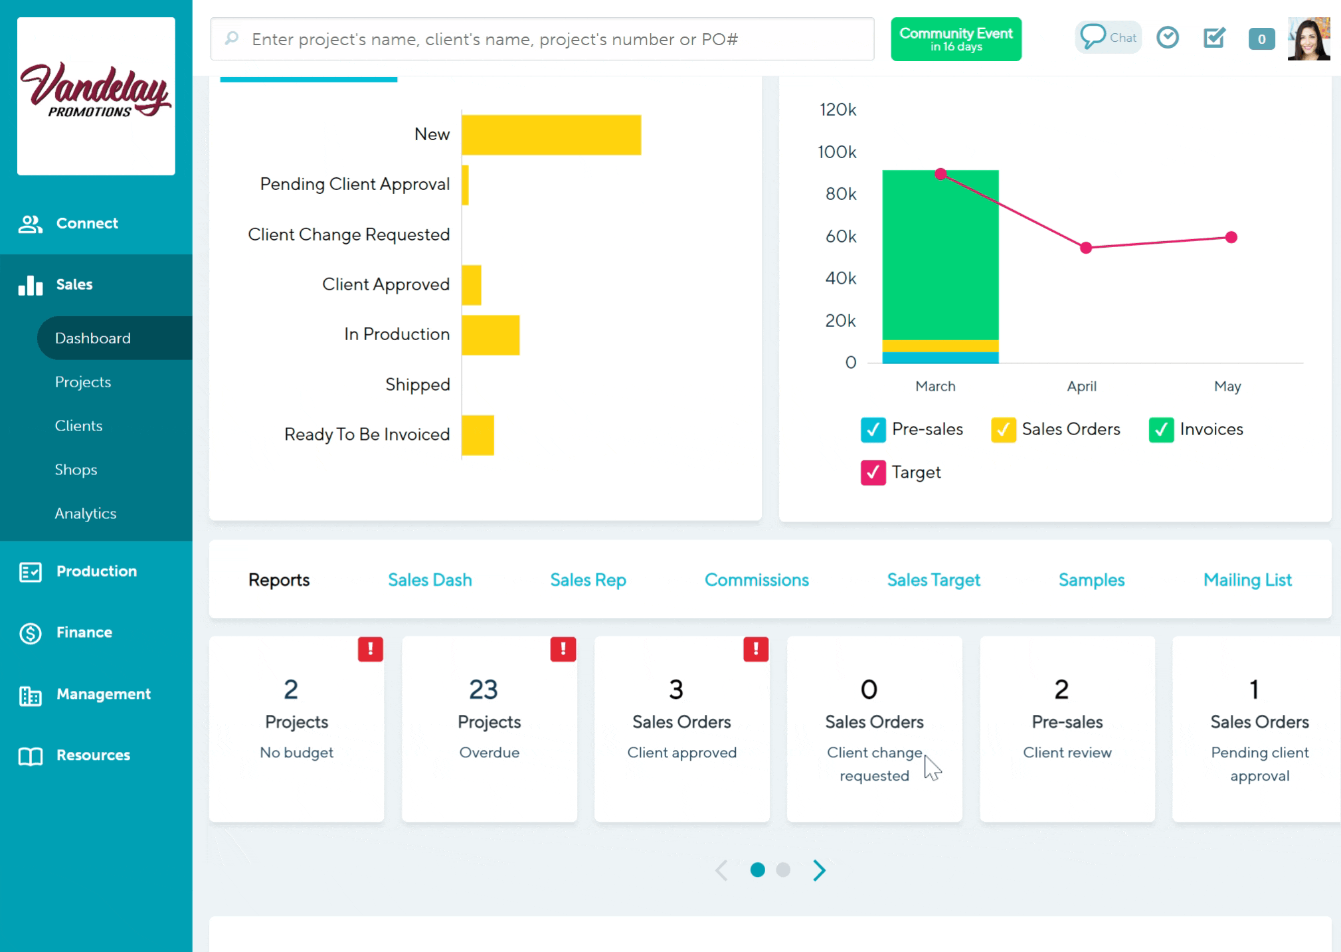The image size is (1341, 952).
Task: Click the Community Event button
Action: (955, 39)
